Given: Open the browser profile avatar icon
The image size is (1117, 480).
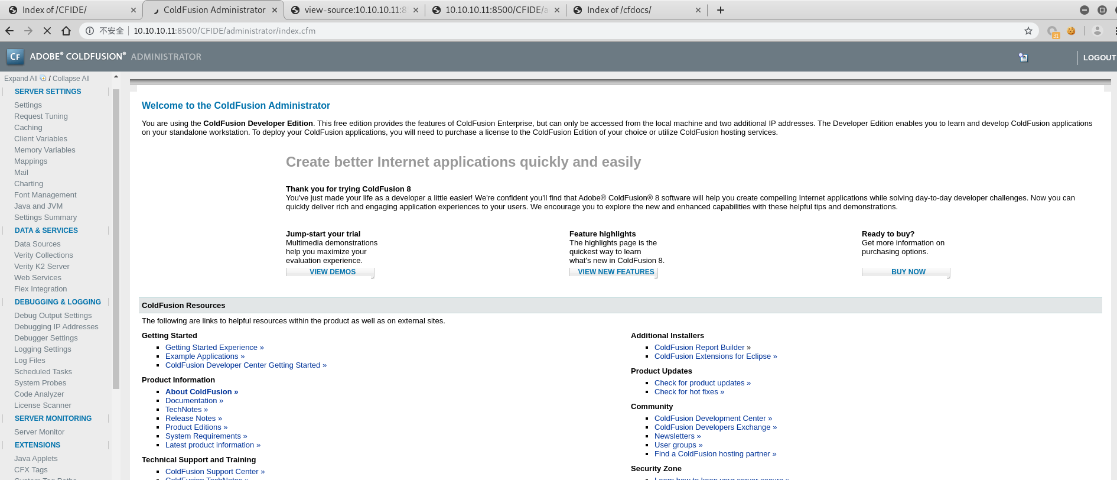Looking at the screenshot, I should click(1098, 31).
